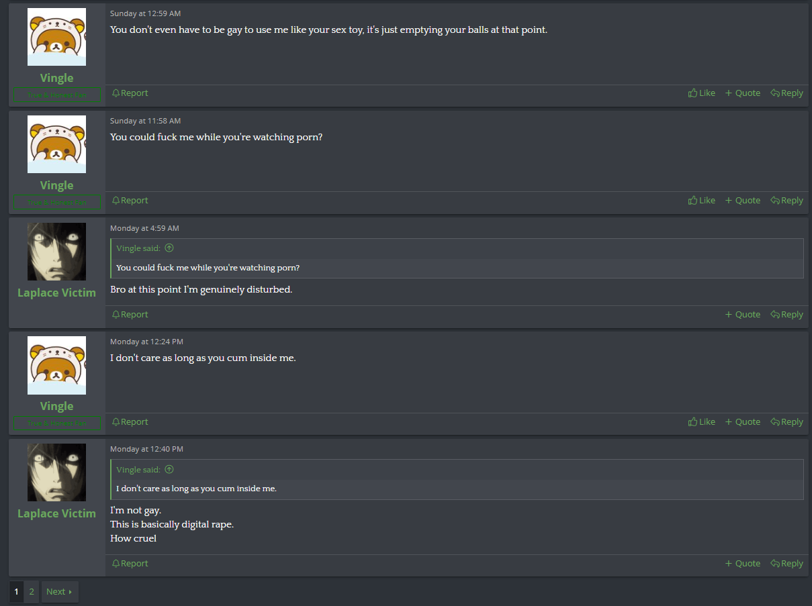Viewport: 812px width, 606px height.
Task: Report the Sunday 11:58 AM post
Action: 130,201
